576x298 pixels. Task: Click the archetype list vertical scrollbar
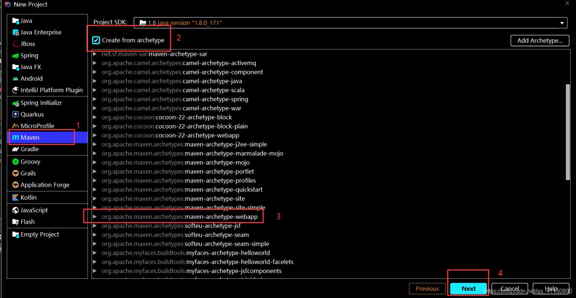pyautogui.click(x=568, y=132)
